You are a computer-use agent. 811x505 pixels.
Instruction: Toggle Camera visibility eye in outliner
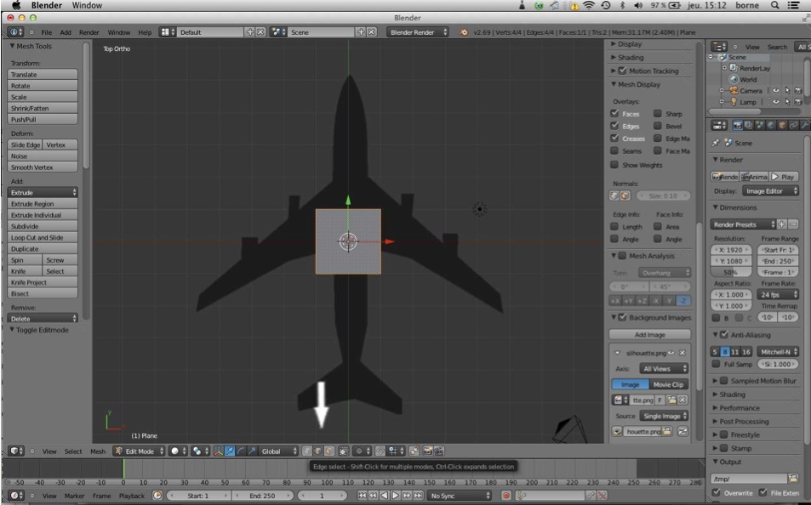click(776, 90)
